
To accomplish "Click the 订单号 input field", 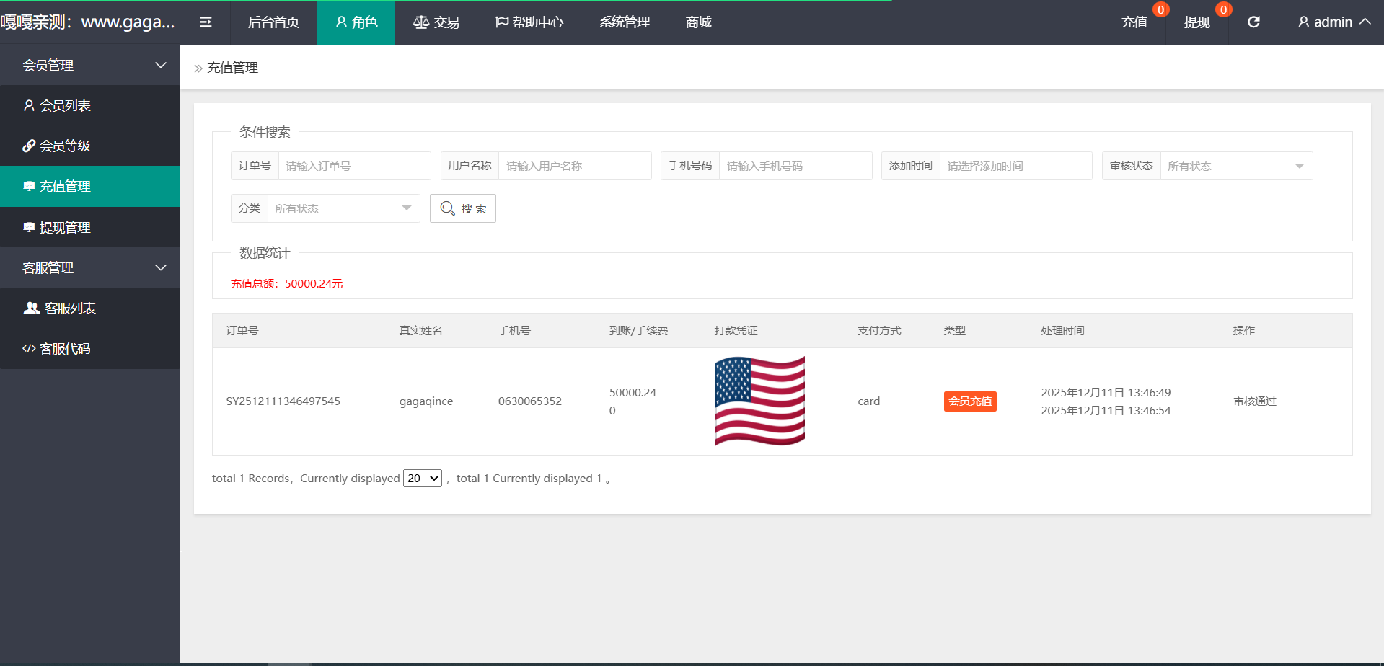I will (353, 166).
